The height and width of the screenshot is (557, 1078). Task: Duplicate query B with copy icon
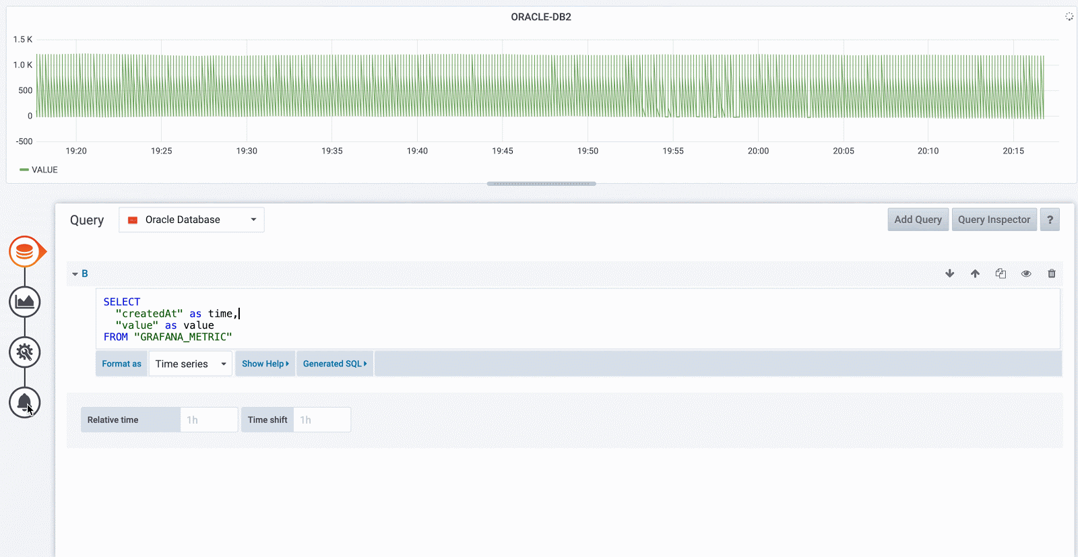coord(1001,273)
